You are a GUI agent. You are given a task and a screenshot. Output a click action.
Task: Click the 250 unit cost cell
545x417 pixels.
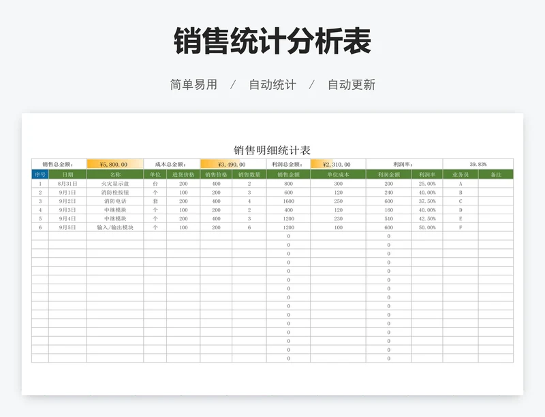click(338, 201)
